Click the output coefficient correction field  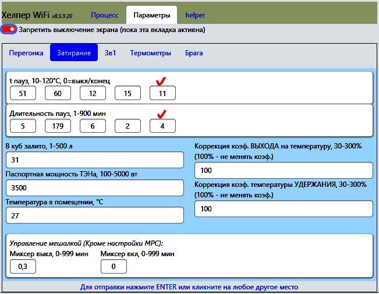pos(283,171)
